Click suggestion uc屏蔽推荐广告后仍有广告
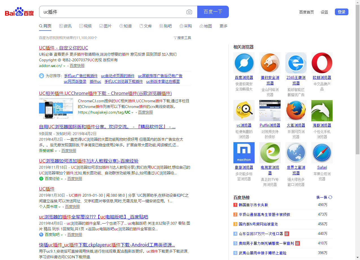The height and width of the screenshot is (260, 360). tap(160, 76)
